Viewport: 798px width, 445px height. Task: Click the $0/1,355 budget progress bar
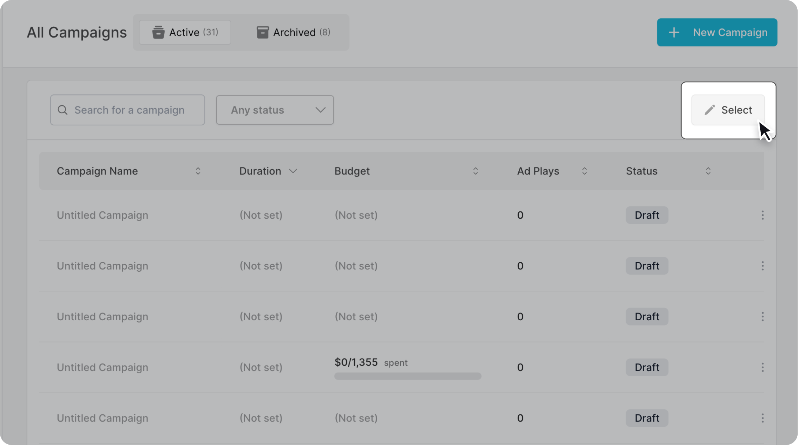(x=407, y=376)
